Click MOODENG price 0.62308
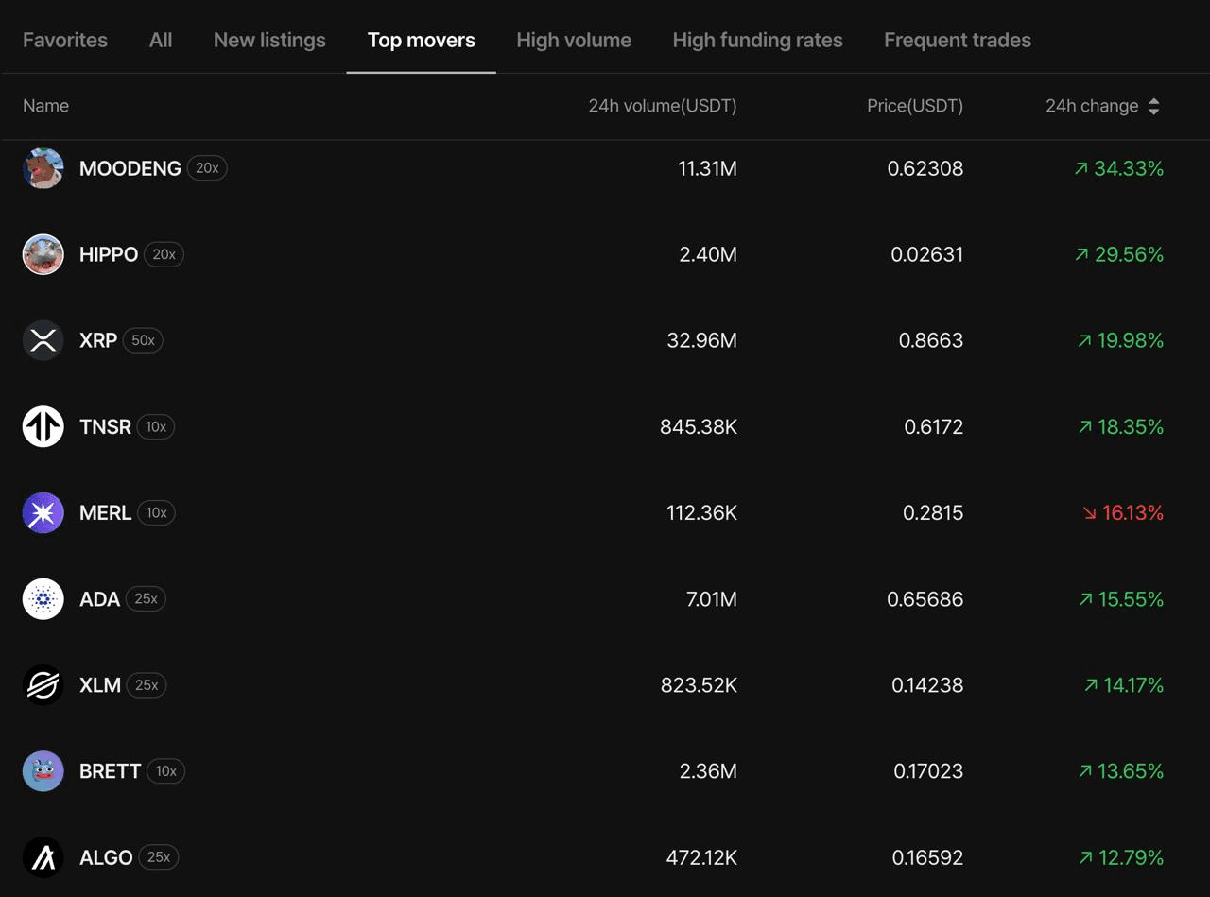This screenshot has width=1210, height=897. [925, 168]
